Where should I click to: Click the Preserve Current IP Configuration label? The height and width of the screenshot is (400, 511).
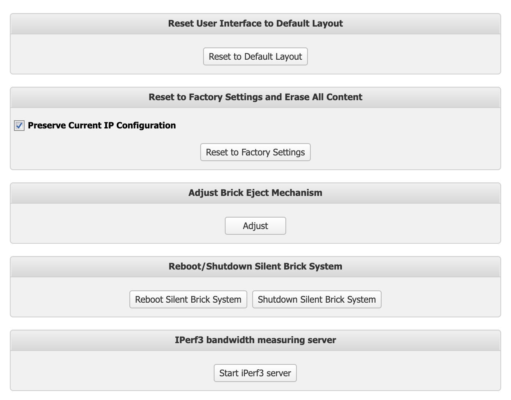[102, 126]
